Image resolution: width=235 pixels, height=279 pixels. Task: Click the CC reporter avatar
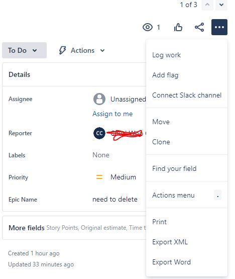coord(99,133)
